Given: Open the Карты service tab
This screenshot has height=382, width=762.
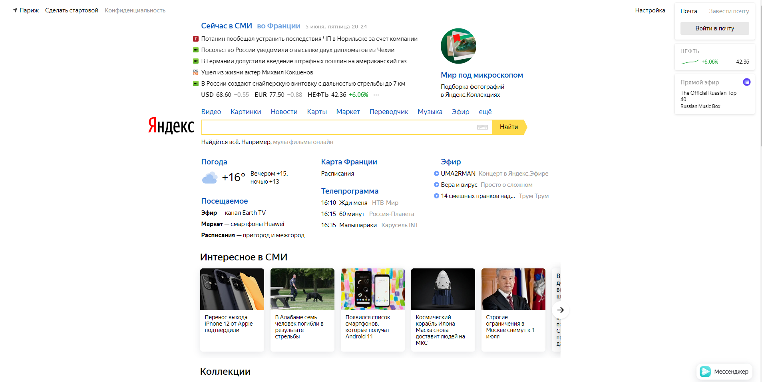Looking at the screenshot, I should pyautogui.click(x=317, y=112).
